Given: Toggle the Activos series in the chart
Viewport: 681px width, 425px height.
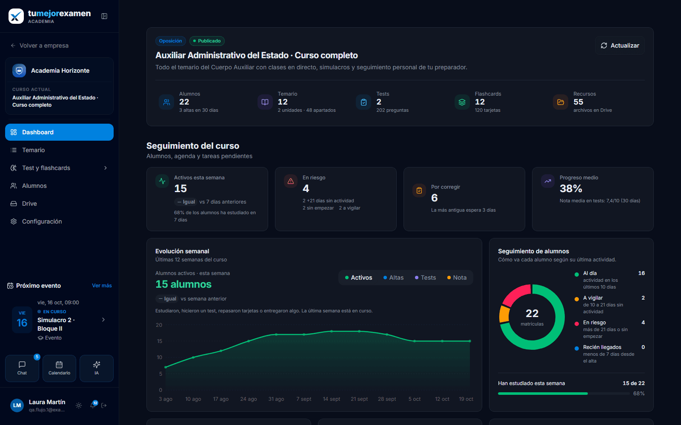Looking at the screenshot, I should (358, 278).
